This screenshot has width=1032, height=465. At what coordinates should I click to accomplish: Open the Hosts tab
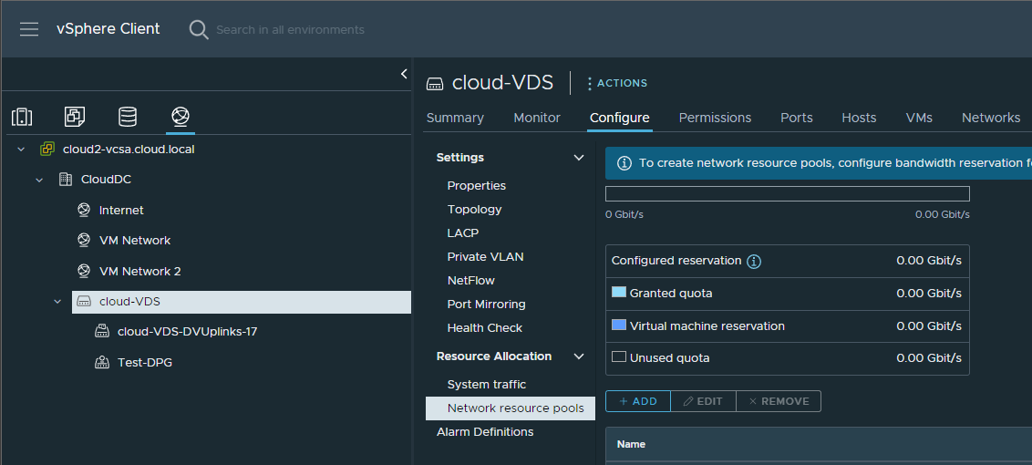859,118
